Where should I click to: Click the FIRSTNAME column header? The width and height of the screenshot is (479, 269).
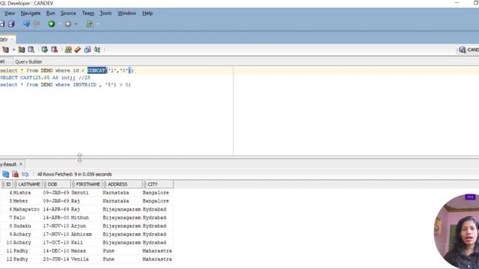click(x=87, y=185)
